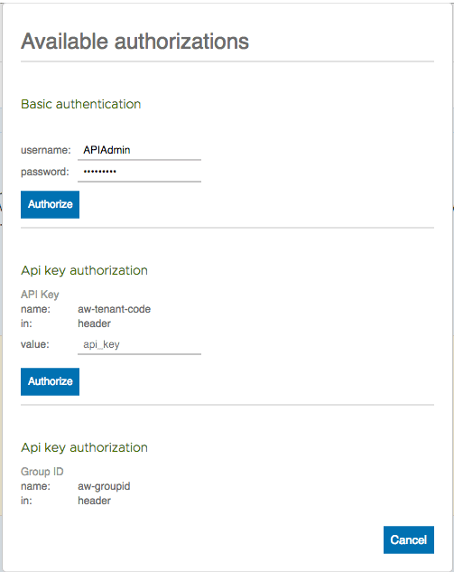Click the Api key authorization heading above API Key
Viewport: 454px width, 572px height.
pos(84,271)
